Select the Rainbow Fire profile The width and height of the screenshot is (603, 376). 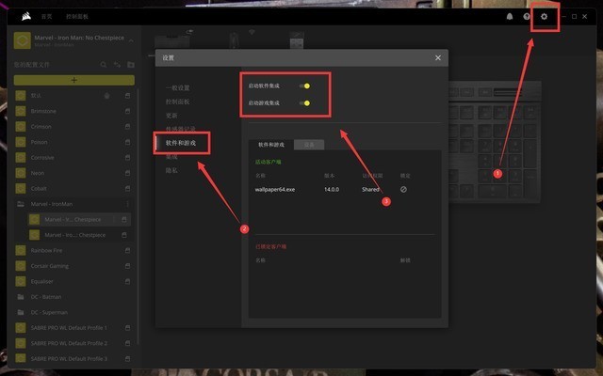[46, 250]
